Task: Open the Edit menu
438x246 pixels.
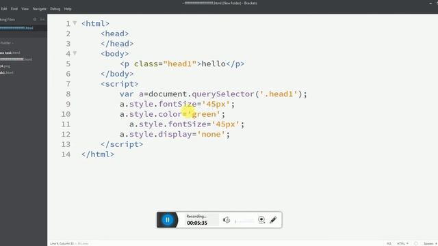Action: (x=4, y=9)
